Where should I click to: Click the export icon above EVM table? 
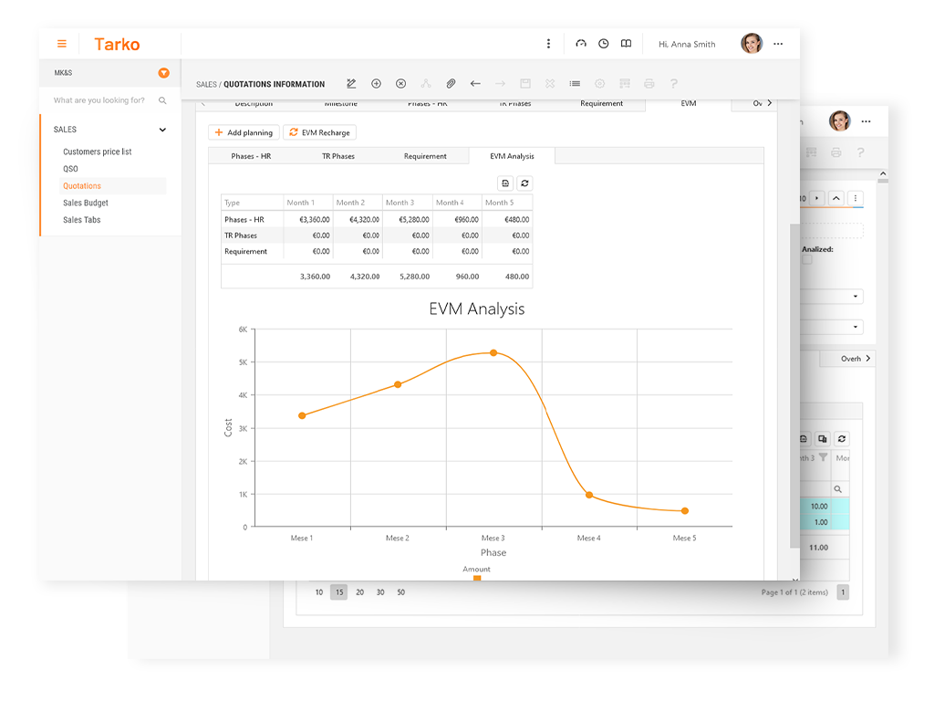click(x=505, y=183)
